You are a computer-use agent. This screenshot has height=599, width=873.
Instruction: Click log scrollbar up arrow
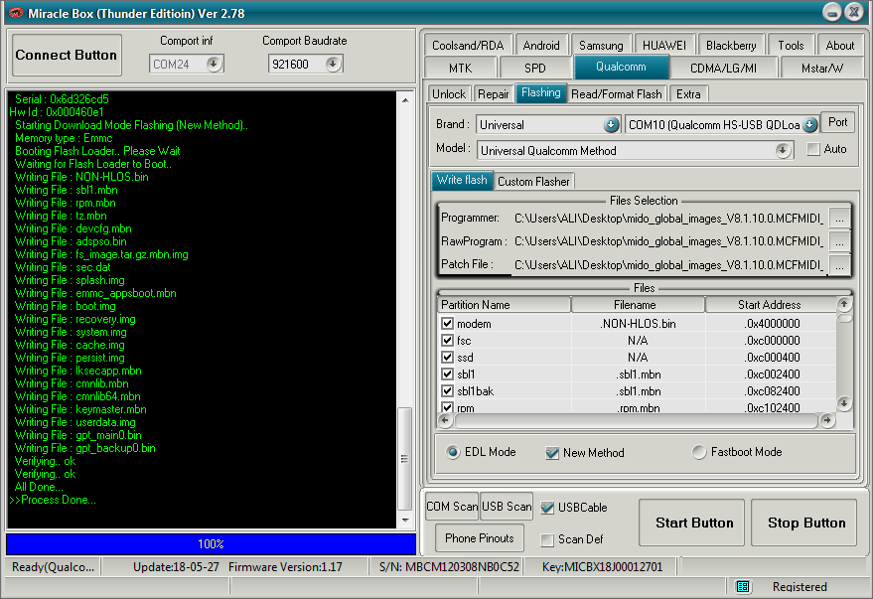click(x=405, y=100)
